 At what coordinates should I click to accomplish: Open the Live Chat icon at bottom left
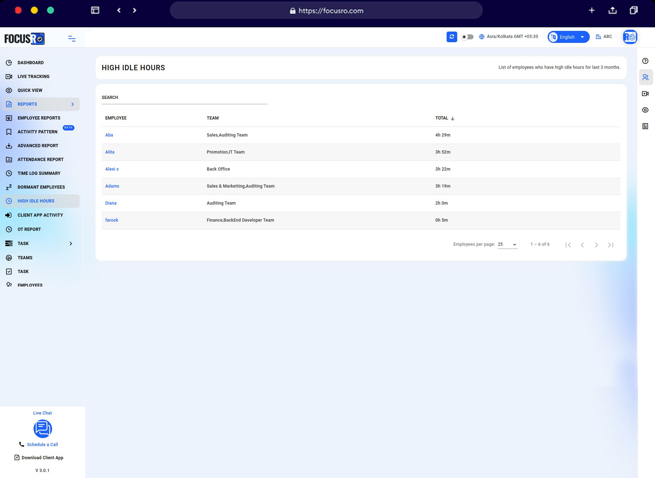point(43,429)
